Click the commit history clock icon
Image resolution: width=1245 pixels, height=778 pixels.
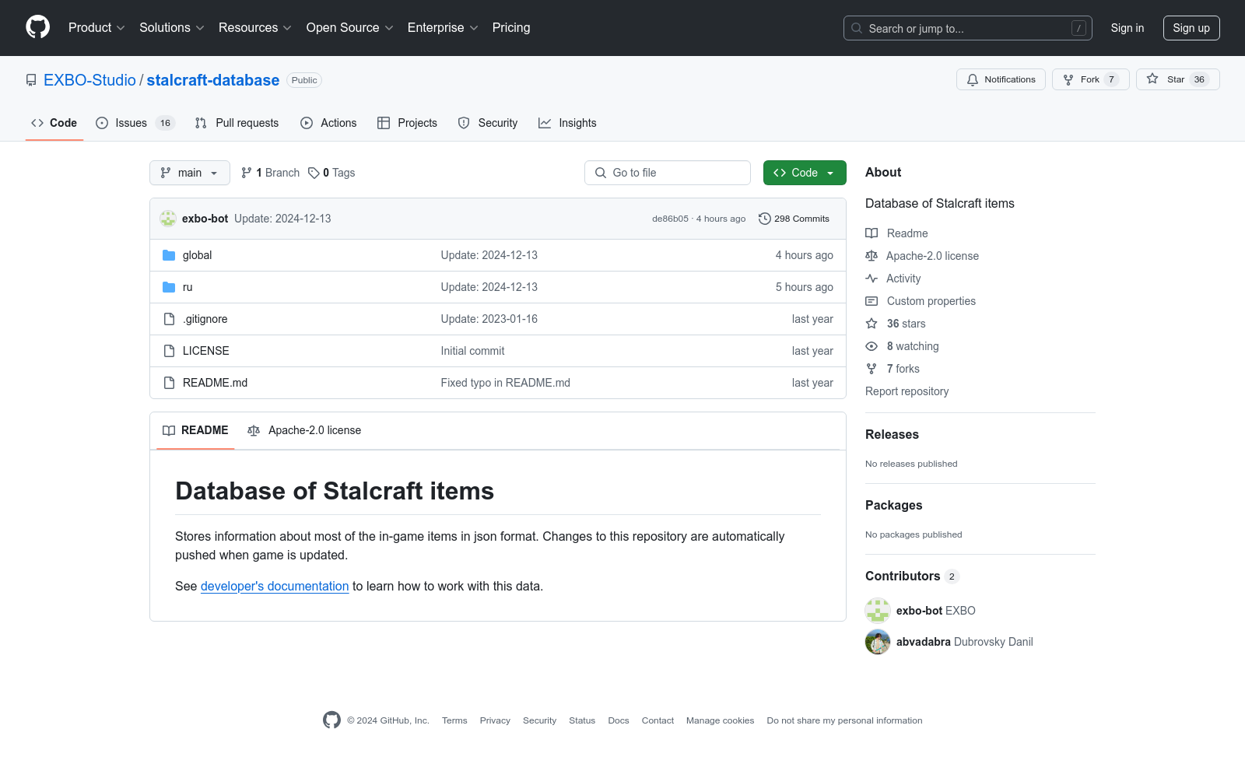click(765, 219)
